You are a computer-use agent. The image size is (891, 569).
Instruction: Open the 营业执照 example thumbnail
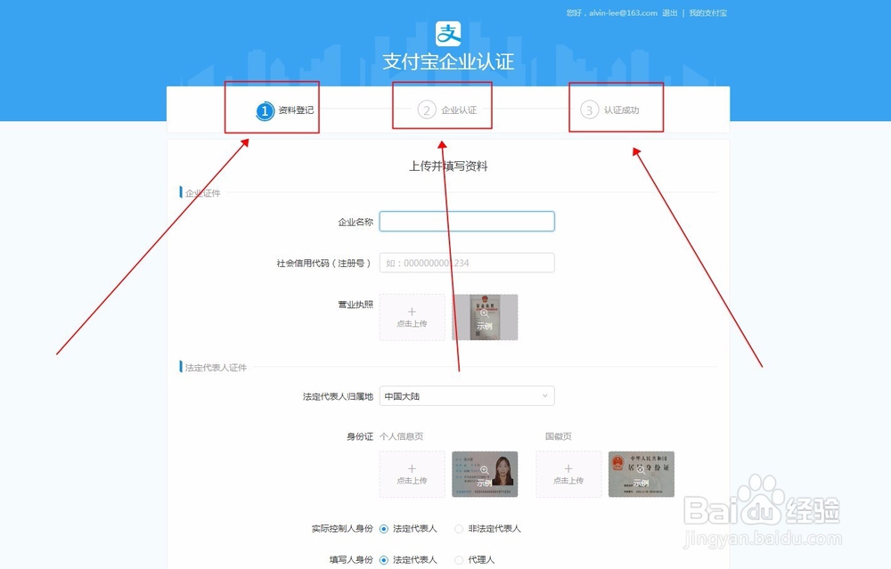(485, 317)
